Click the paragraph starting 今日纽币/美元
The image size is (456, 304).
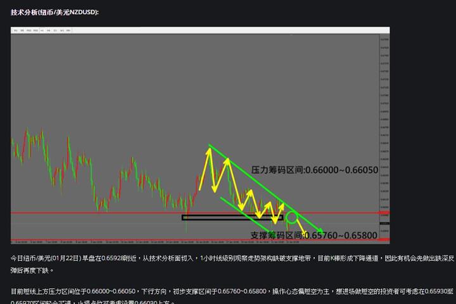coord(232,264)
